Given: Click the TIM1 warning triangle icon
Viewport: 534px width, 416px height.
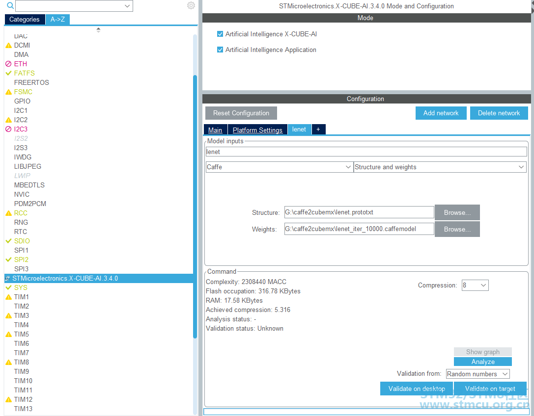Looking at the screenshot, I should pos(8,297).
